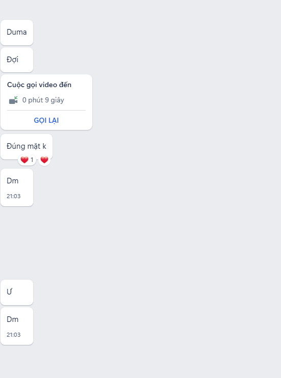The image size is (281, 378).
Task: Select the "Đợi" message bubble
Action: (17, 60)
